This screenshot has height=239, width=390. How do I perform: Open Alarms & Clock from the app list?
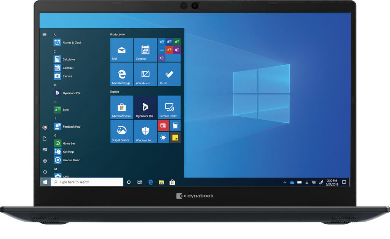(68, 43)
